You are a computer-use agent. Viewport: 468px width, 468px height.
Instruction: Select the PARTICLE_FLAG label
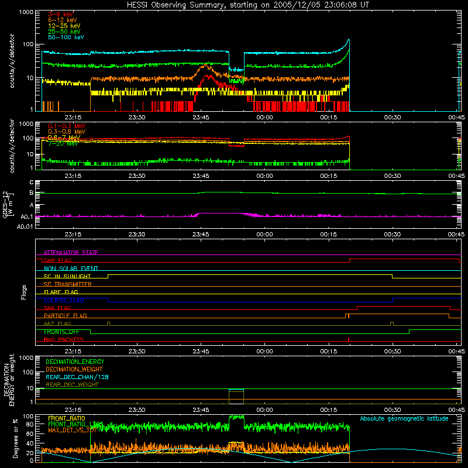click(66, 315)
